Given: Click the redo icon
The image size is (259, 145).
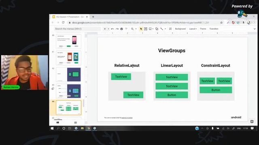Looking at the screenshot, I should (x=117, y=29).
